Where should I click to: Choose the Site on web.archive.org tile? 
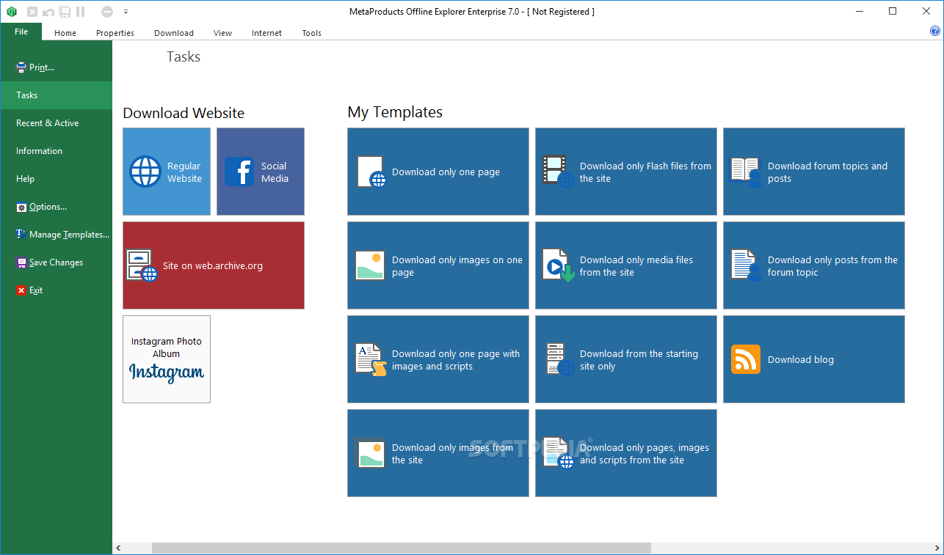point(214,265)
